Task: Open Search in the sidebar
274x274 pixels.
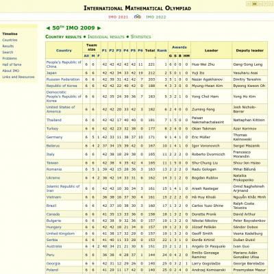Action: pos(8,52)
